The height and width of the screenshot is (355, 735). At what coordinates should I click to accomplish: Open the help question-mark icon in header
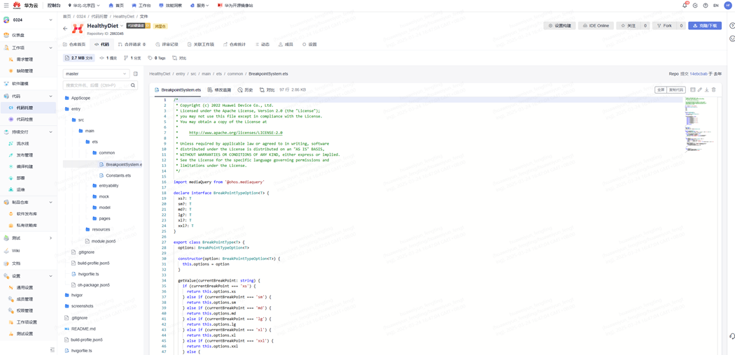706,5
